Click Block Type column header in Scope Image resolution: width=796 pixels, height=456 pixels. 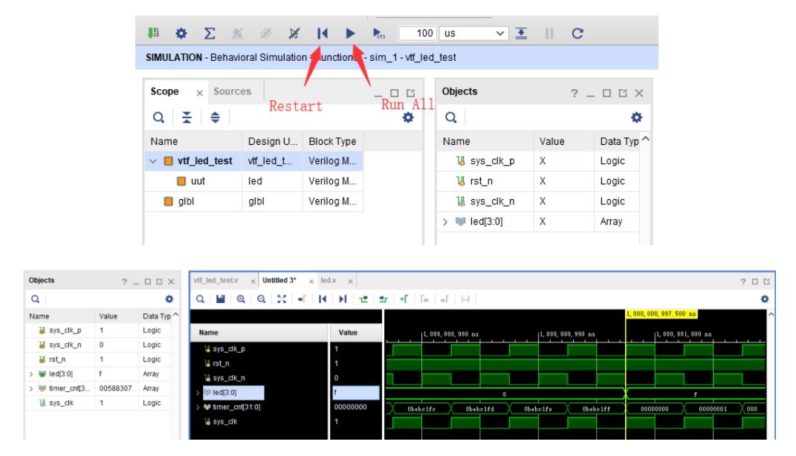[x=332, y=142]
